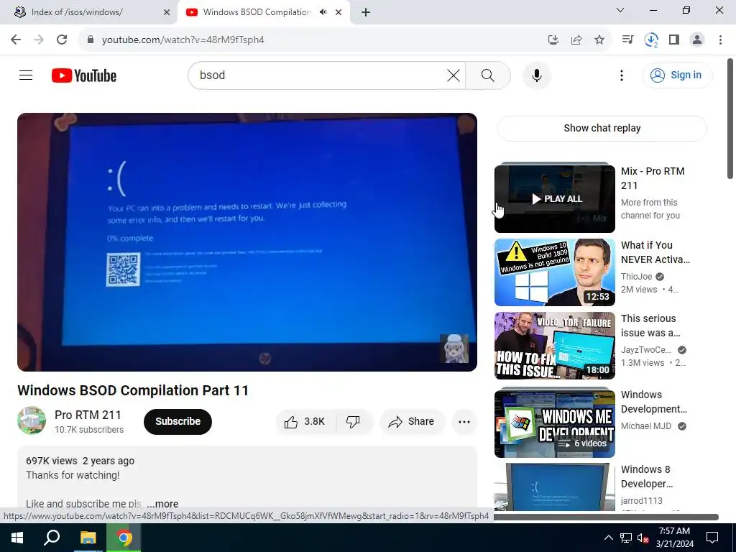Share this page from the address bar

point(576,40)
